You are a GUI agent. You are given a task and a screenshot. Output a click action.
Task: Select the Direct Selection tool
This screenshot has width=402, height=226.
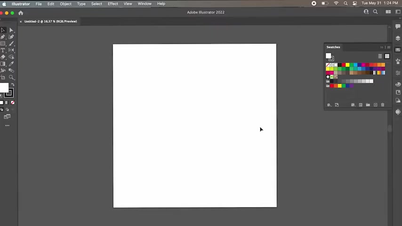tap(11, 30)
